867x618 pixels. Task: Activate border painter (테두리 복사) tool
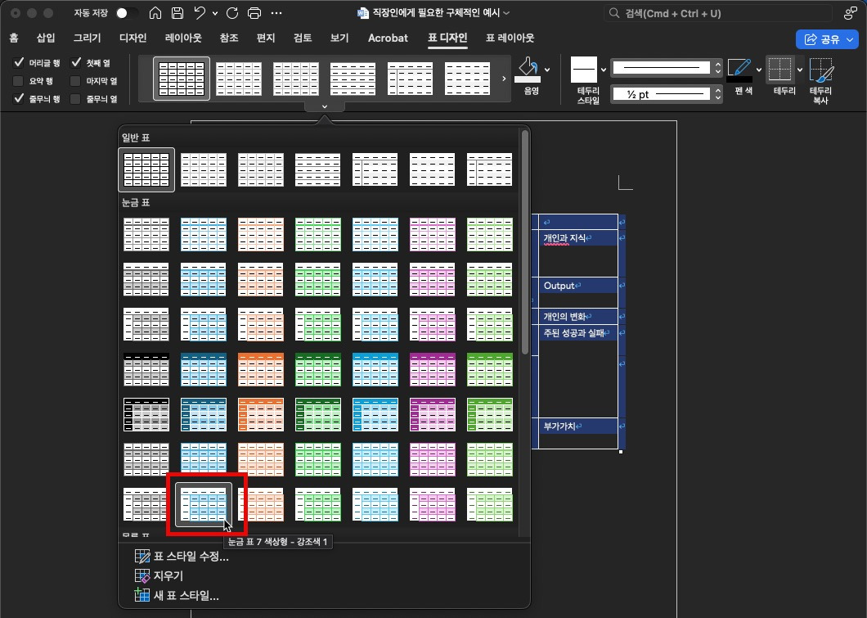[820, 70]
